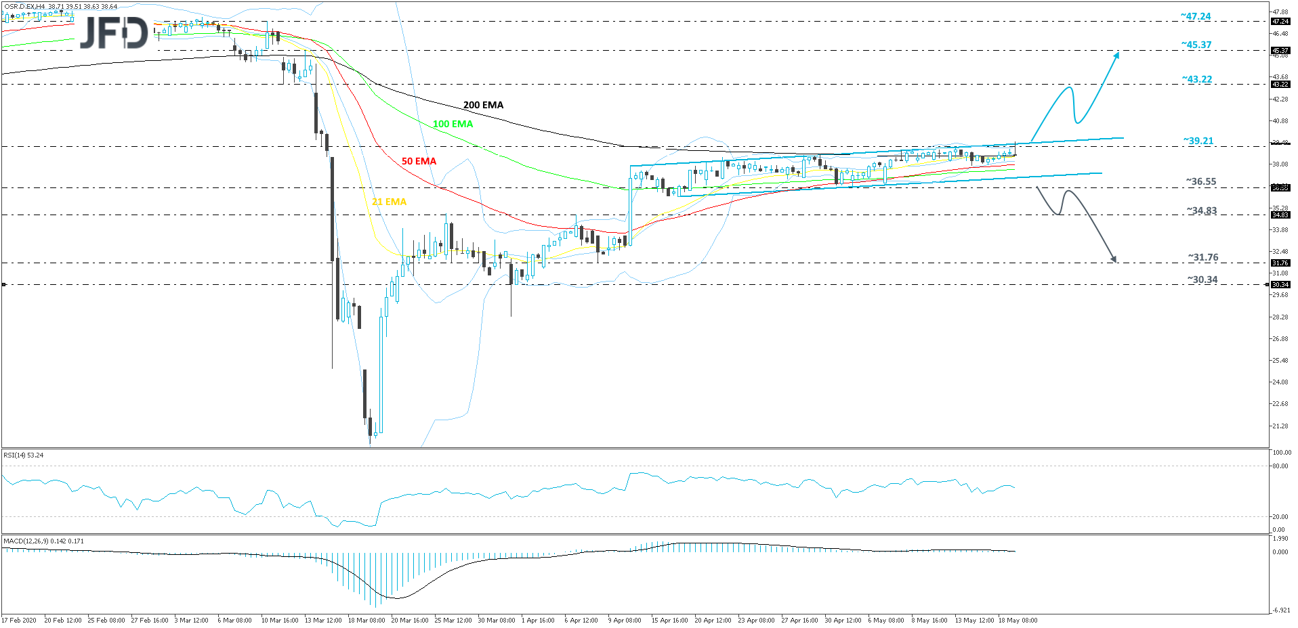Click the ~31.76 price level label
The width and height of the screenshot is (1298, 628).
coord(1202,257)
